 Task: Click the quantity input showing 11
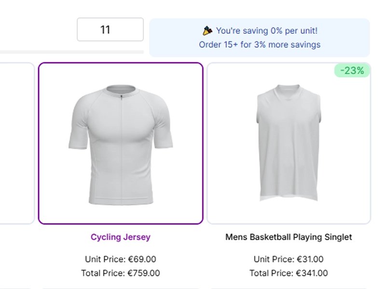pos(110,30)
